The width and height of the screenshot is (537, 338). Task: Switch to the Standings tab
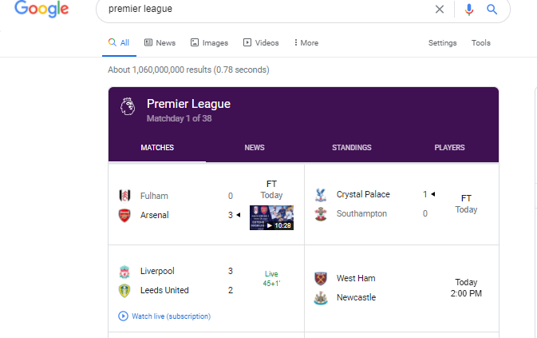coord(352,148)
